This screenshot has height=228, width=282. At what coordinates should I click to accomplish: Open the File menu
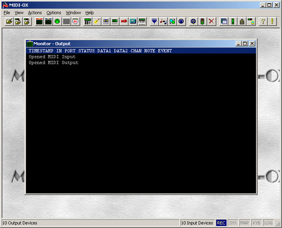(7, 13)
